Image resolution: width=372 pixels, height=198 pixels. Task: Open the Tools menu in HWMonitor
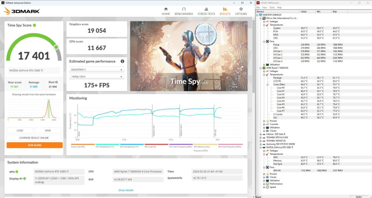[272, 7]
